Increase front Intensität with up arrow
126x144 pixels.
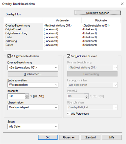click(27, 95)
